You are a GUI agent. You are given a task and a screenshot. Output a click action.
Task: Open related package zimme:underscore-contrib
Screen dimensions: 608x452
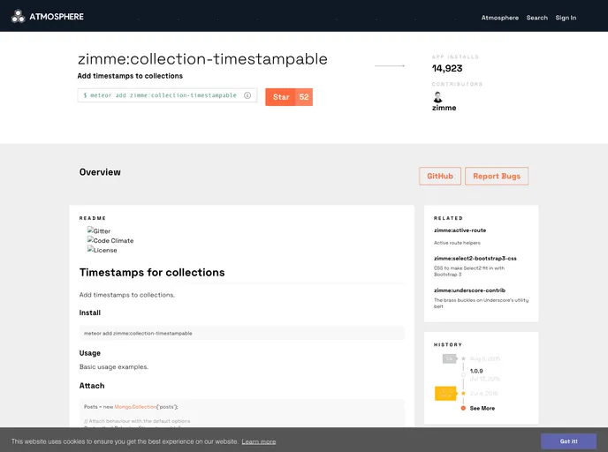point(469,290)
